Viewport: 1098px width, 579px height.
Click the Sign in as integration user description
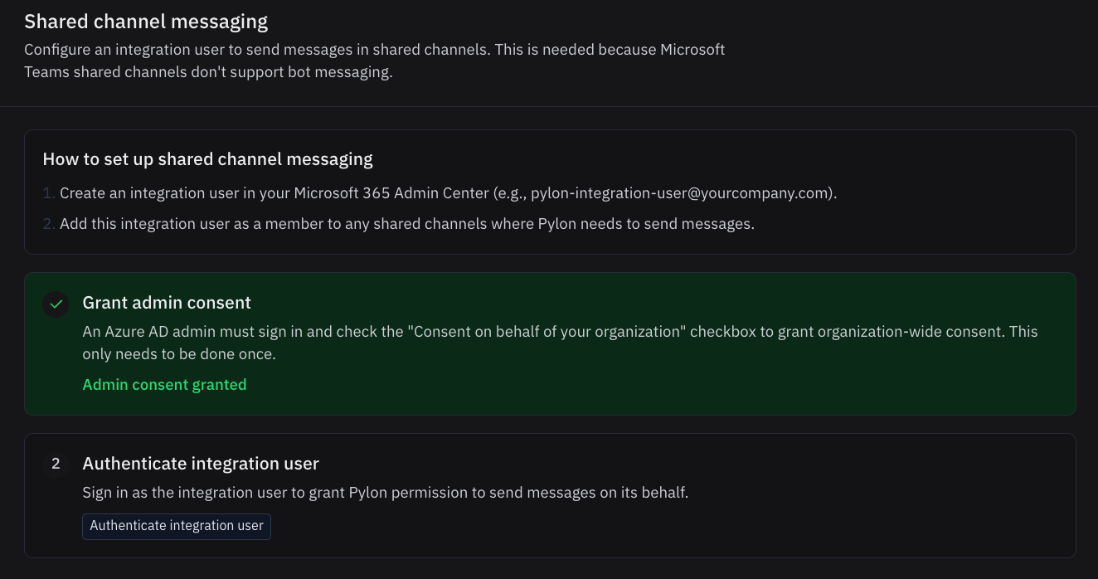point(385,493)
